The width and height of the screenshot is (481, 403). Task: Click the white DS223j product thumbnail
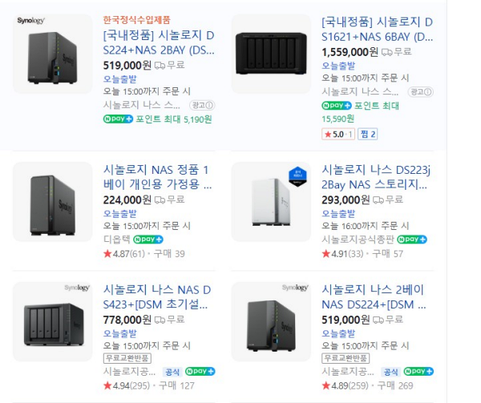point(271,202)
